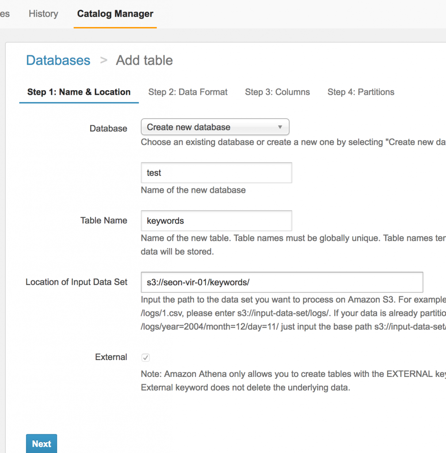Switch to the History tab
The width and height of the screenshot is (446, 453).
[x=43, y=14]
